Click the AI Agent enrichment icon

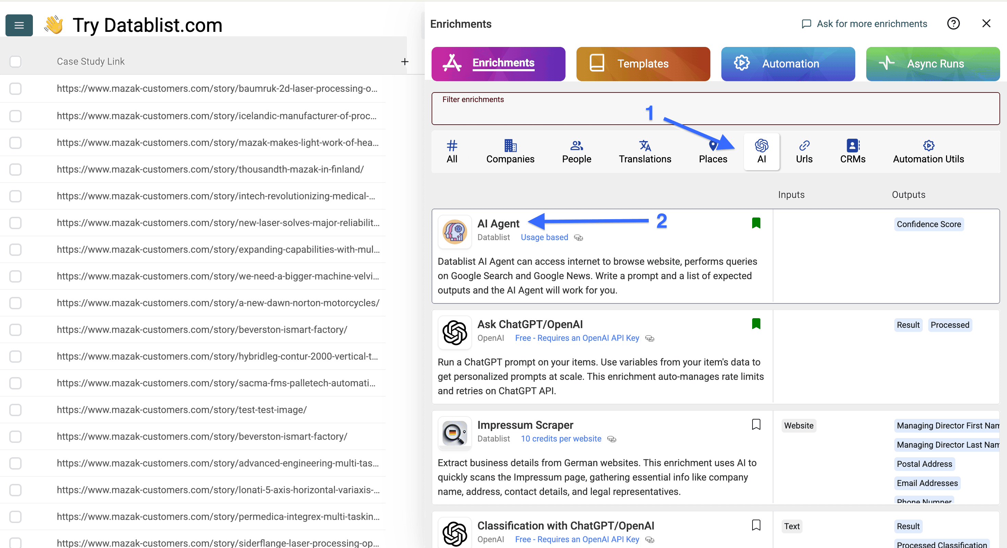(x=455, y=232)
